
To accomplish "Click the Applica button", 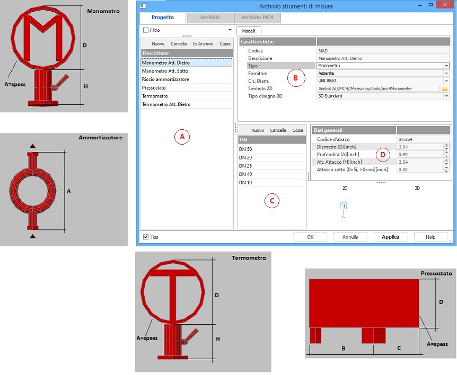I will point(390,237).
